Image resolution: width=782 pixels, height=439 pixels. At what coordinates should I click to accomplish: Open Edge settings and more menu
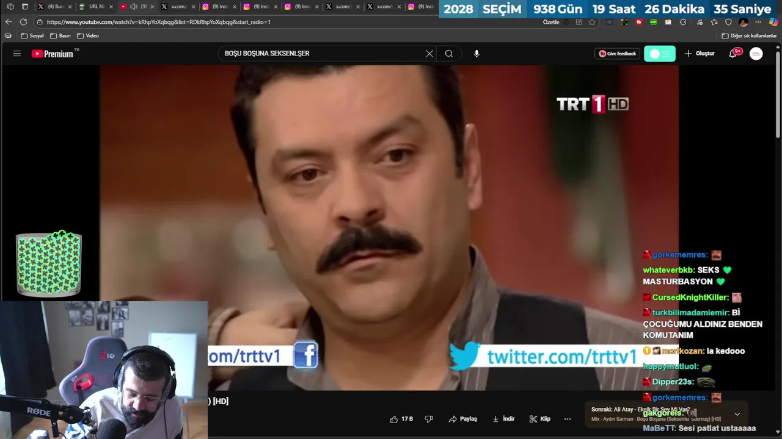pyautogui.click(x=758, y=22)
